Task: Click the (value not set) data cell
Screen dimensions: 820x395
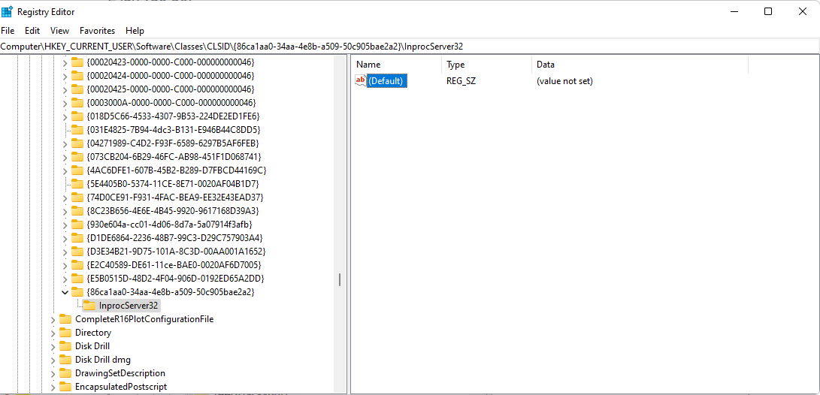Action: coord(564,81)
